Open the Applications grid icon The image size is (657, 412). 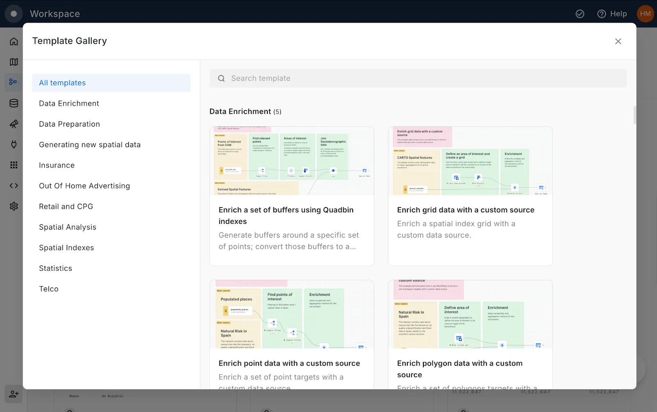(14, 165)
